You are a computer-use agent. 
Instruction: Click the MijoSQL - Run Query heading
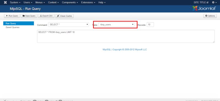(25, 9)
